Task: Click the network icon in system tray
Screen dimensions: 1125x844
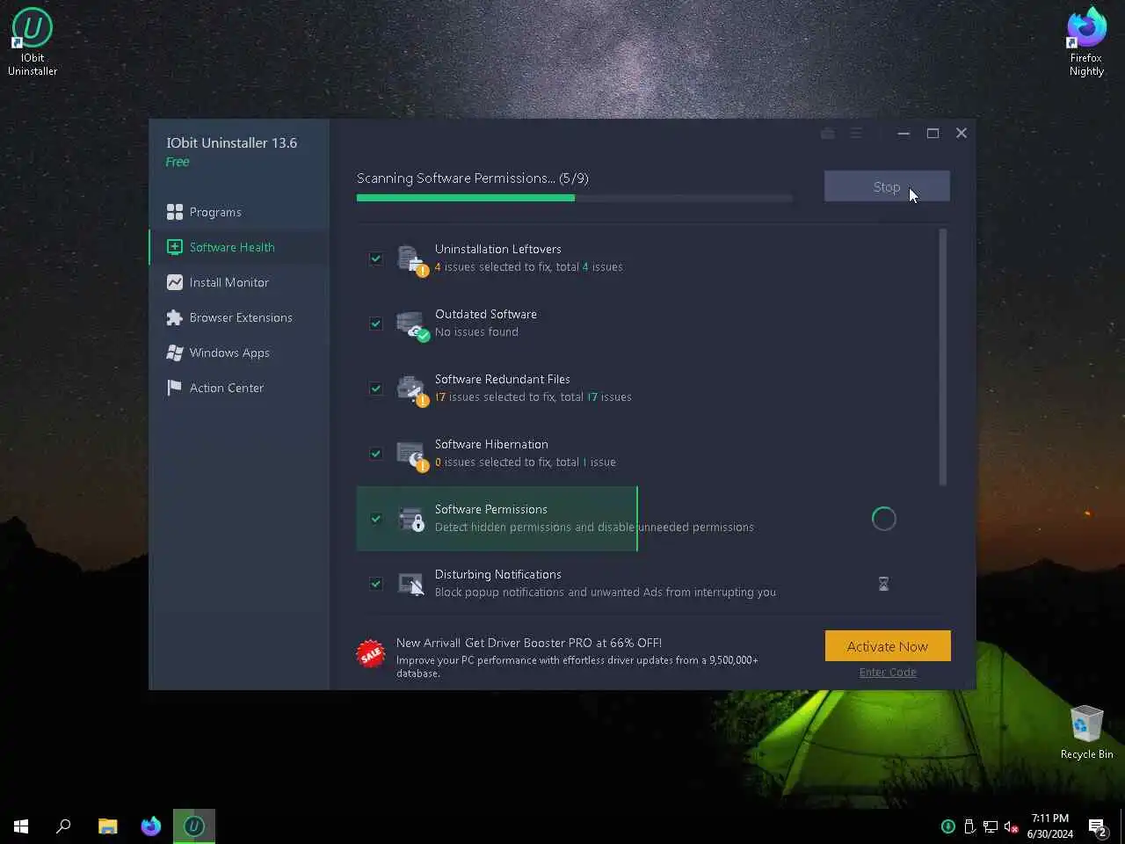Action: [990, 826]
